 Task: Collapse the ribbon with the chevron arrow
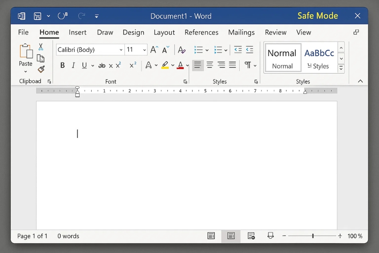coord(360,81)
